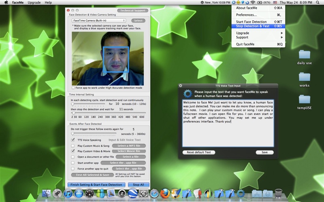Click Save in TTS Voice Text Input
This screenshot has width=324, height=202.
[x=265, y=152]
